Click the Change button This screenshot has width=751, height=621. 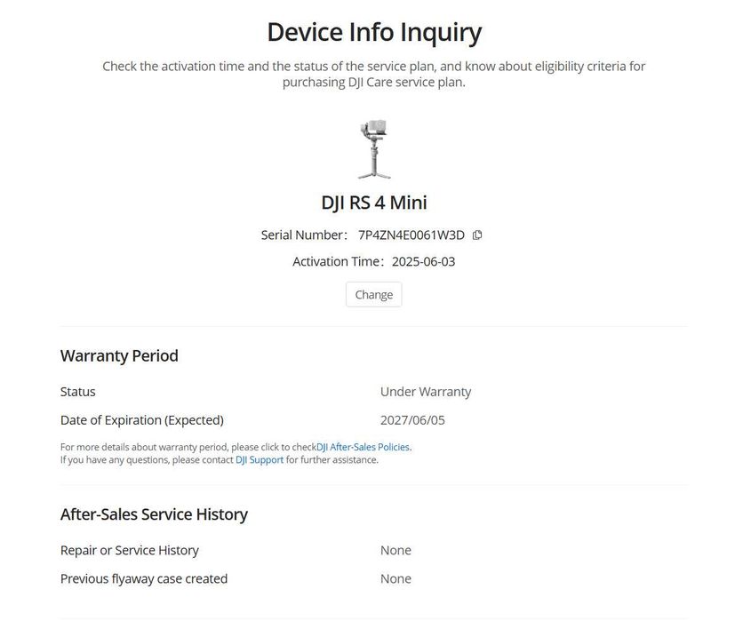pos(373,294)
